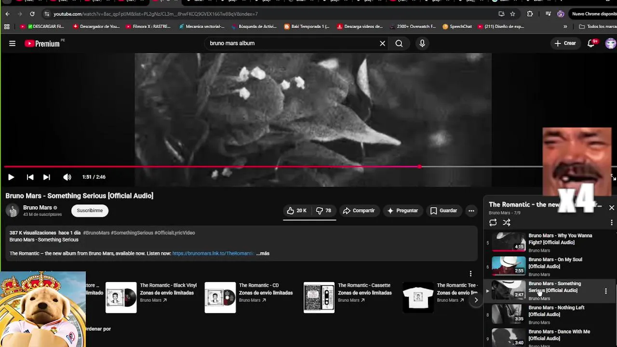
Task: Open 'Todos los marcadores' folder
Action: [x=598, y=27]
